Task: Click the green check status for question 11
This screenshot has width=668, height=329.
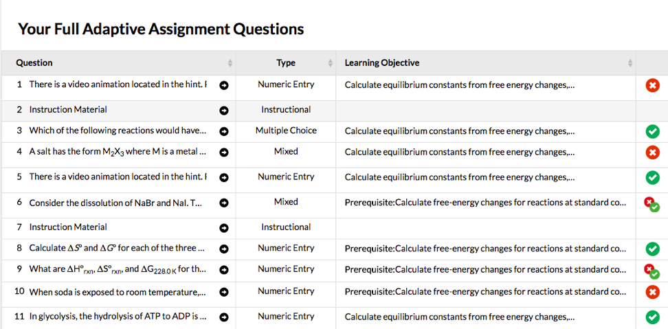Action: click(x=652, y=317)
